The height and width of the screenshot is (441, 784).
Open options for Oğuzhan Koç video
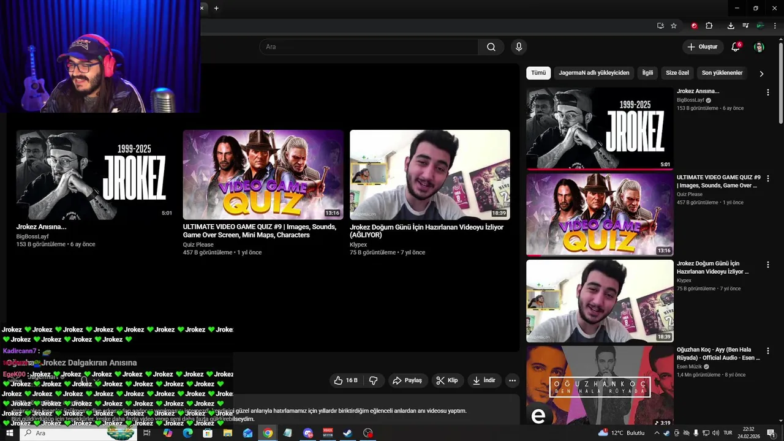tap(767, 351)
